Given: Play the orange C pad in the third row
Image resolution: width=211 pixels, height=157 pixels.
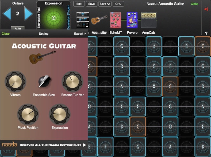Looking at the screenshot, I should point(170,86).
